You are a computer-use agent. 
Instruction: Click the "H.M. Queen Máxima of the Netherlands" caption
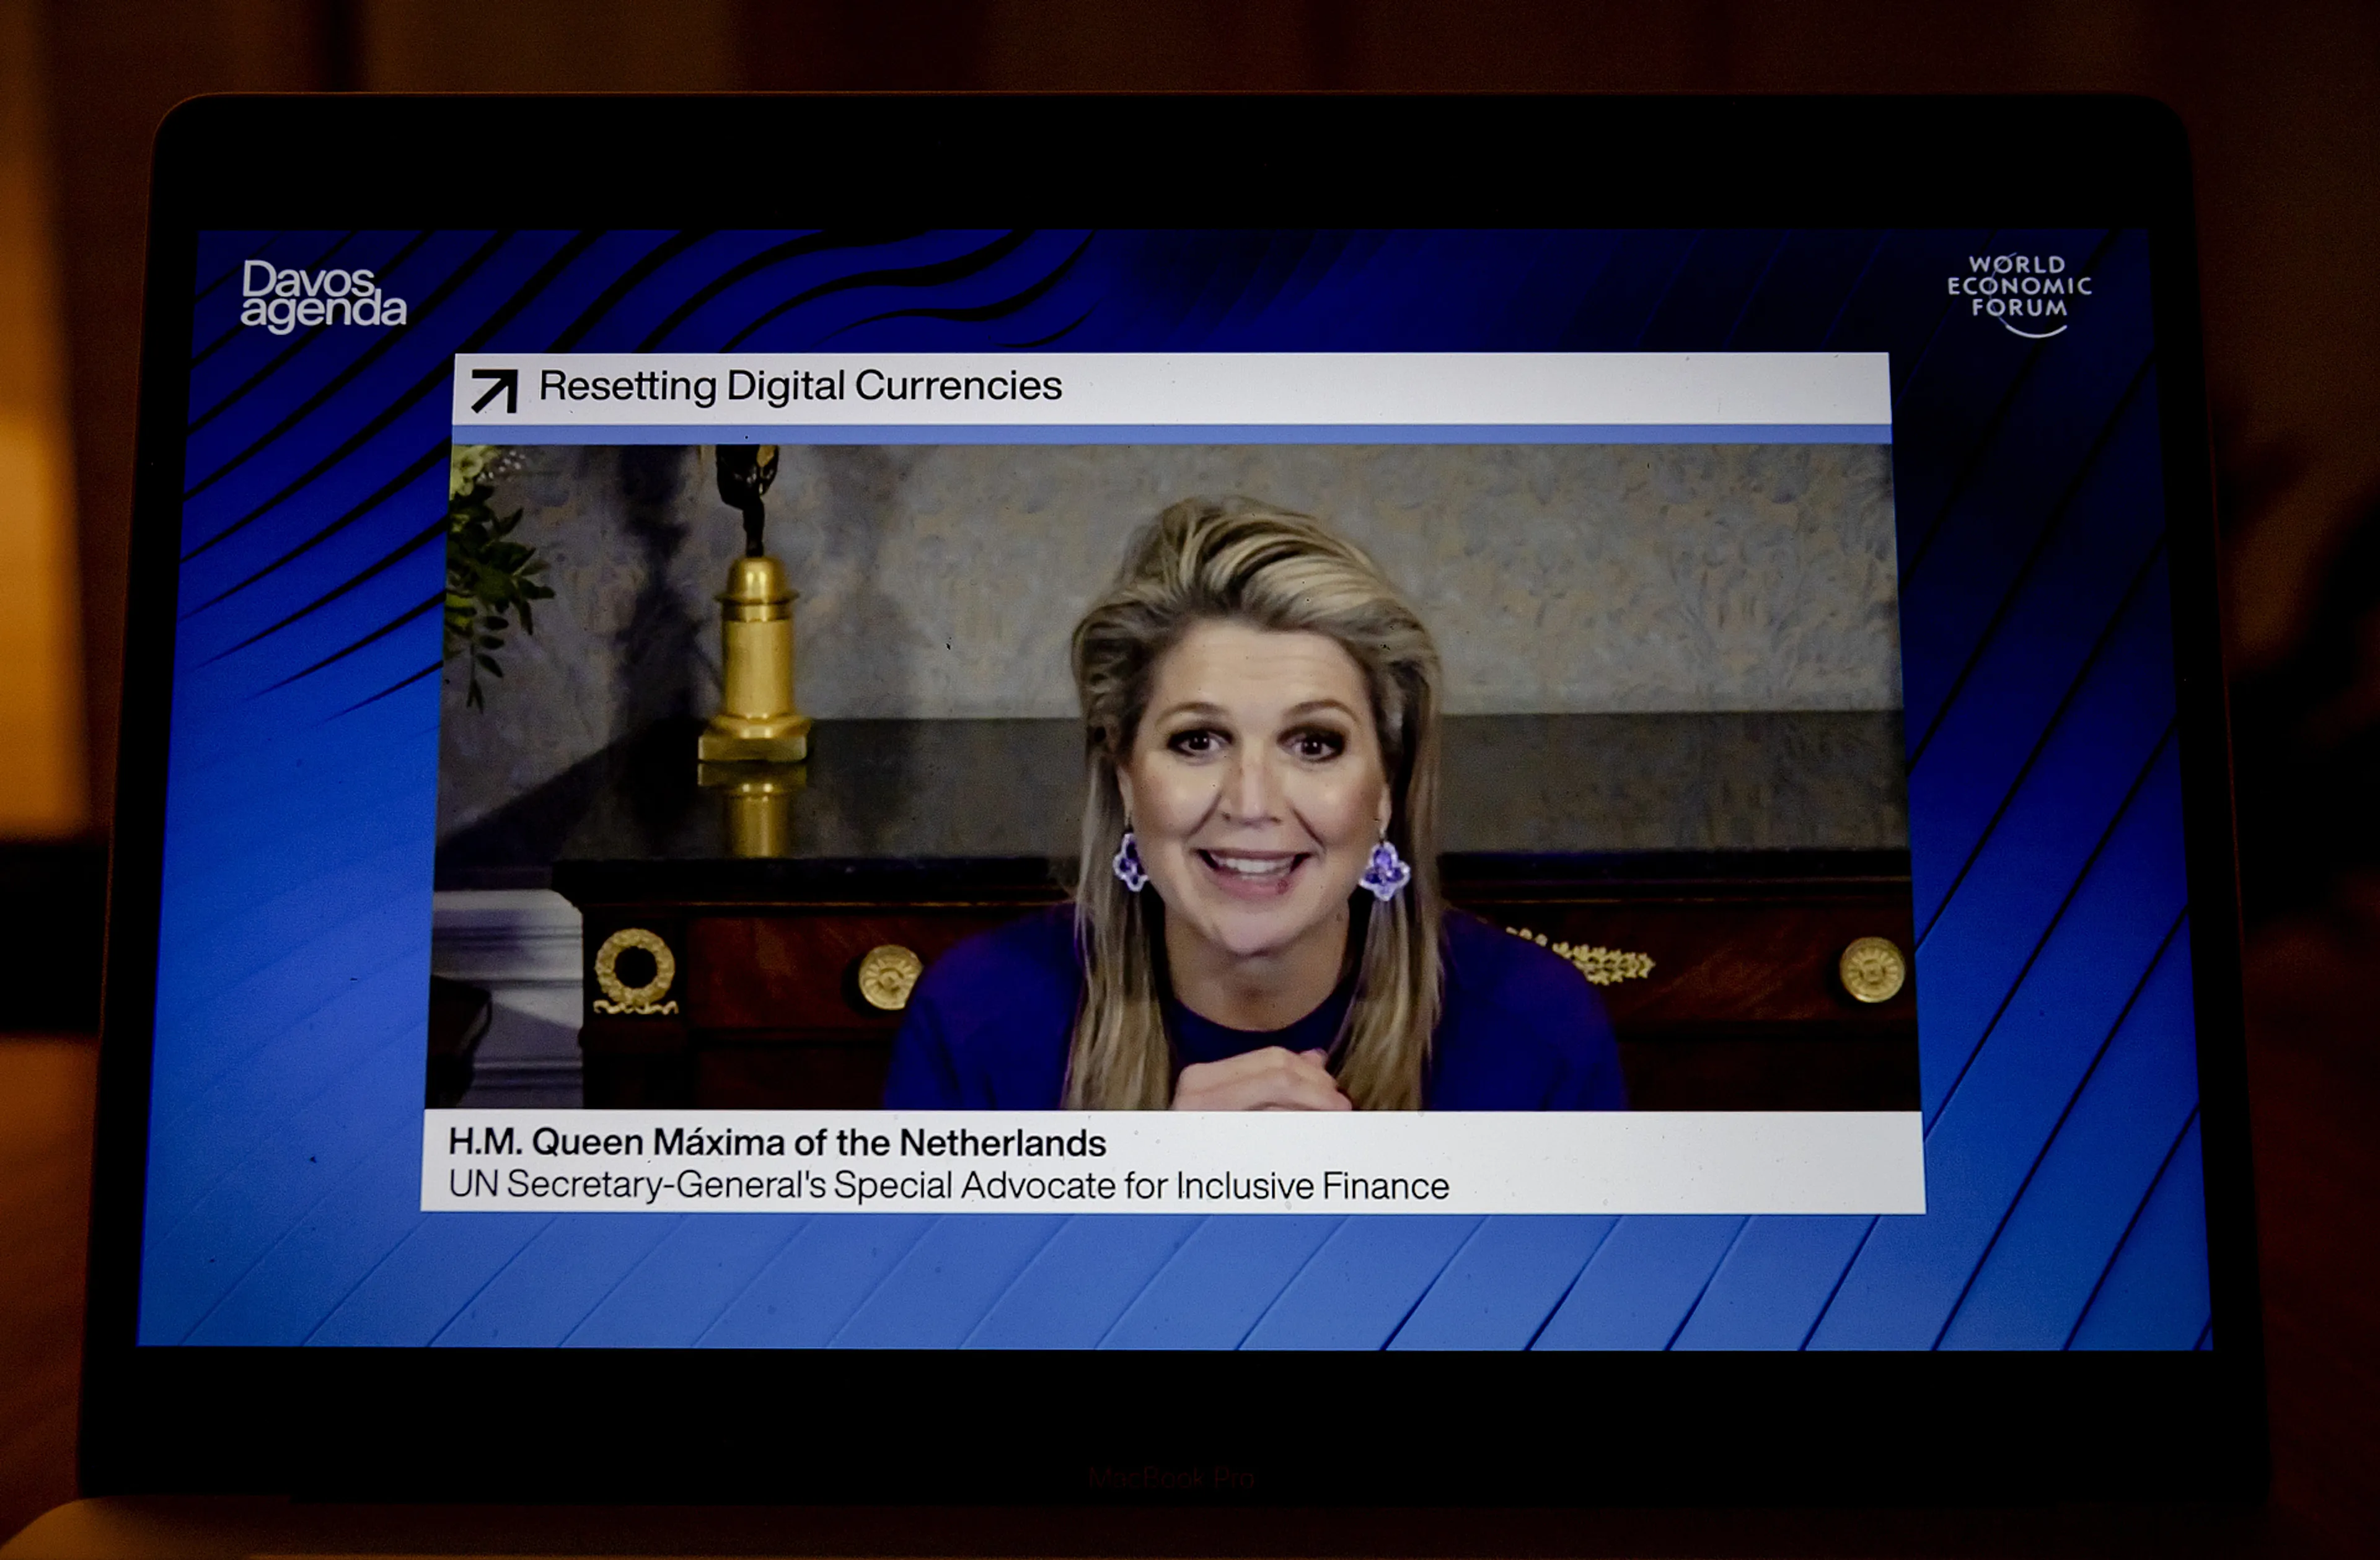(776, 1142)
